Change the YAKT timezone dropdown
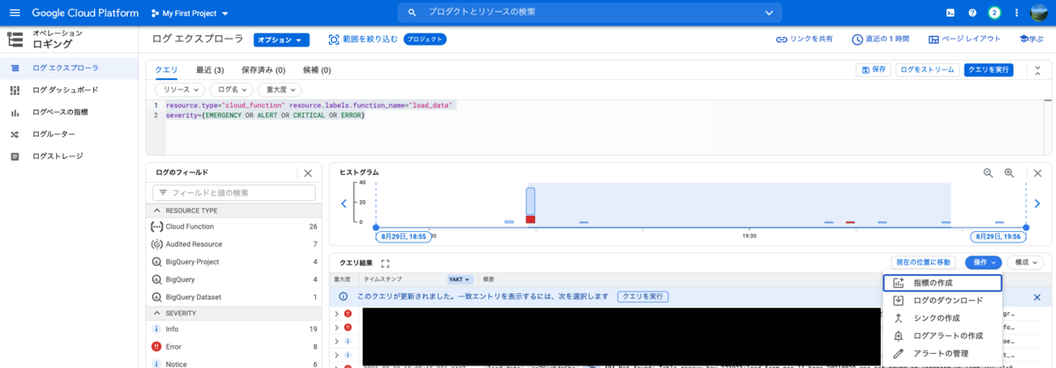1056x368 pixels. click(460, 278)
